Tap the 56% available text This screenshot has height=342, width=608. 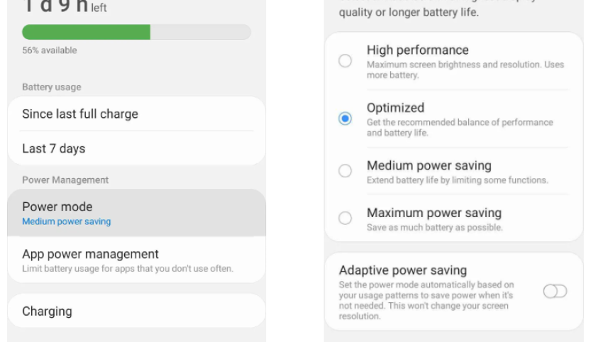click(x=50, y=50)
